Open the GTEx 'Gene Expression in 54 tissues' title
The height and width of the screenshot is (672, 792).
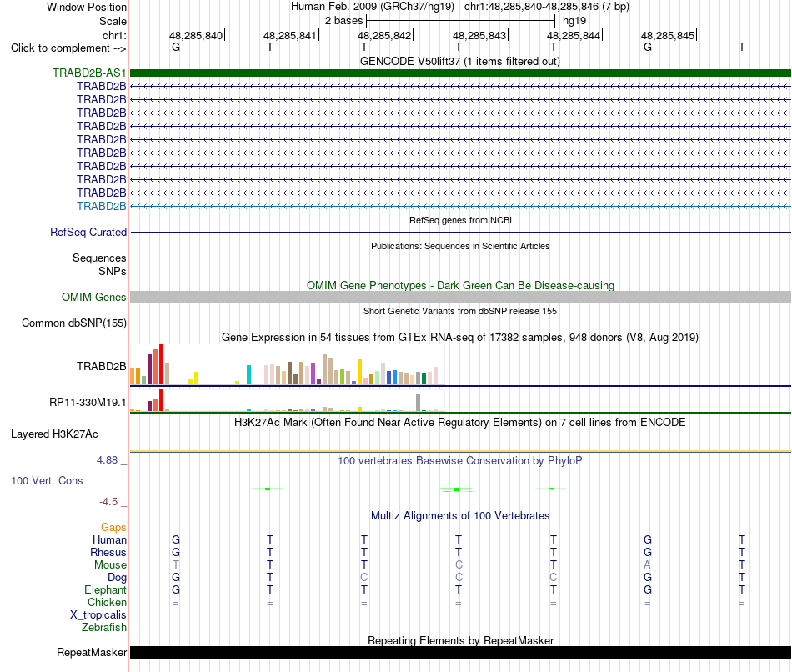click(x=460, y=337)
